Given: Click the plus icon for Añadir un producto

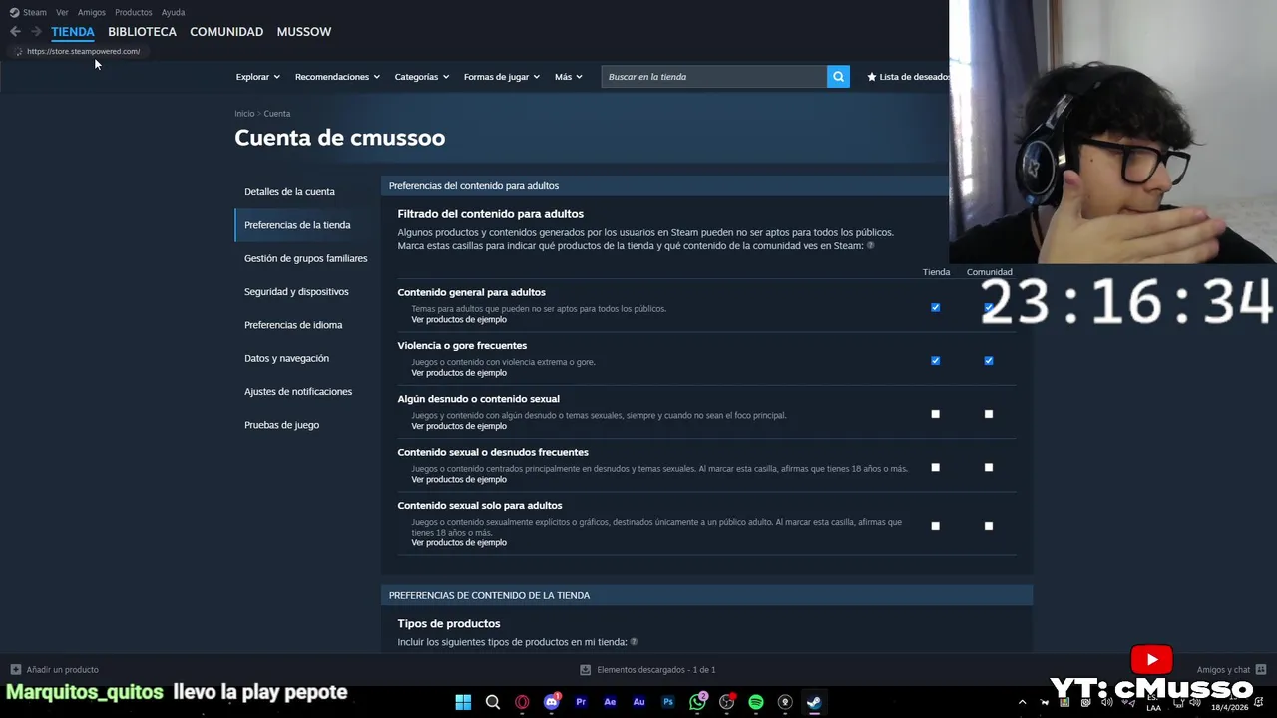Looking at the screenshot, I should pos(15,669).
